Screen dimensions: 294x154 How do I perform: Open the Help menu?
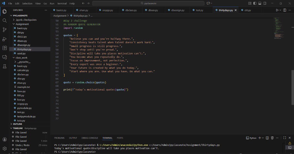[x=72, y=3]
